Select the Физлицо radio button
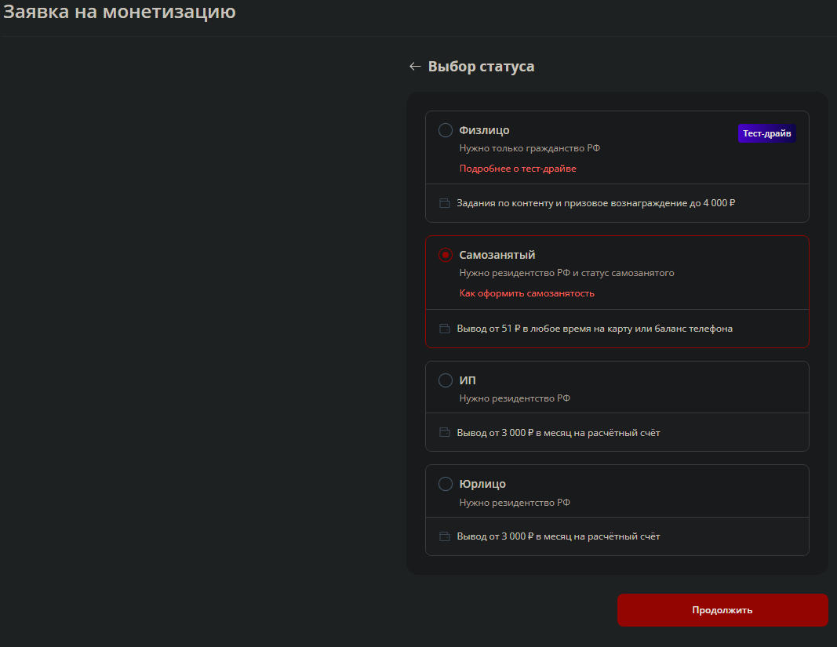Screen dimensions: 837x647 click(x=446, y=130)
